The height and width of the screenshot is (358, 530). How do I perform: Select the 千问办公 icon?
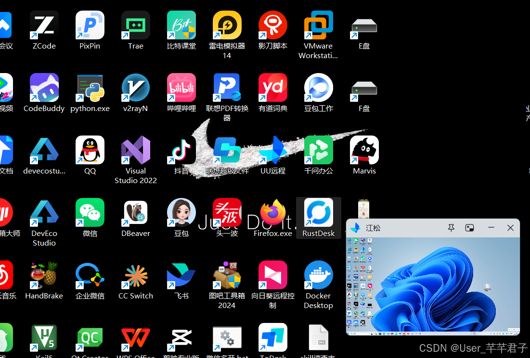click(318, 150)
